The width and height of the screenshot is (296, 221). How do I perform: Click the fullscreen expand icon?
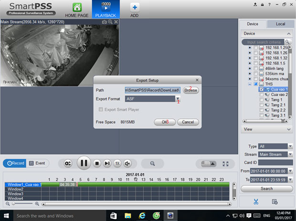pos(226,163)
